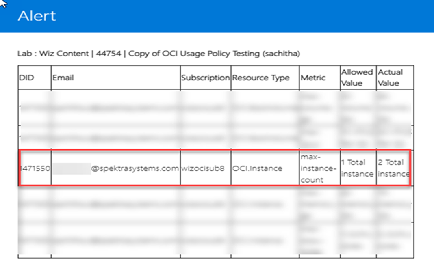Select the Subscription column header
The height and width of the screenshot is (265, 434).
click(x=205, y=78)
